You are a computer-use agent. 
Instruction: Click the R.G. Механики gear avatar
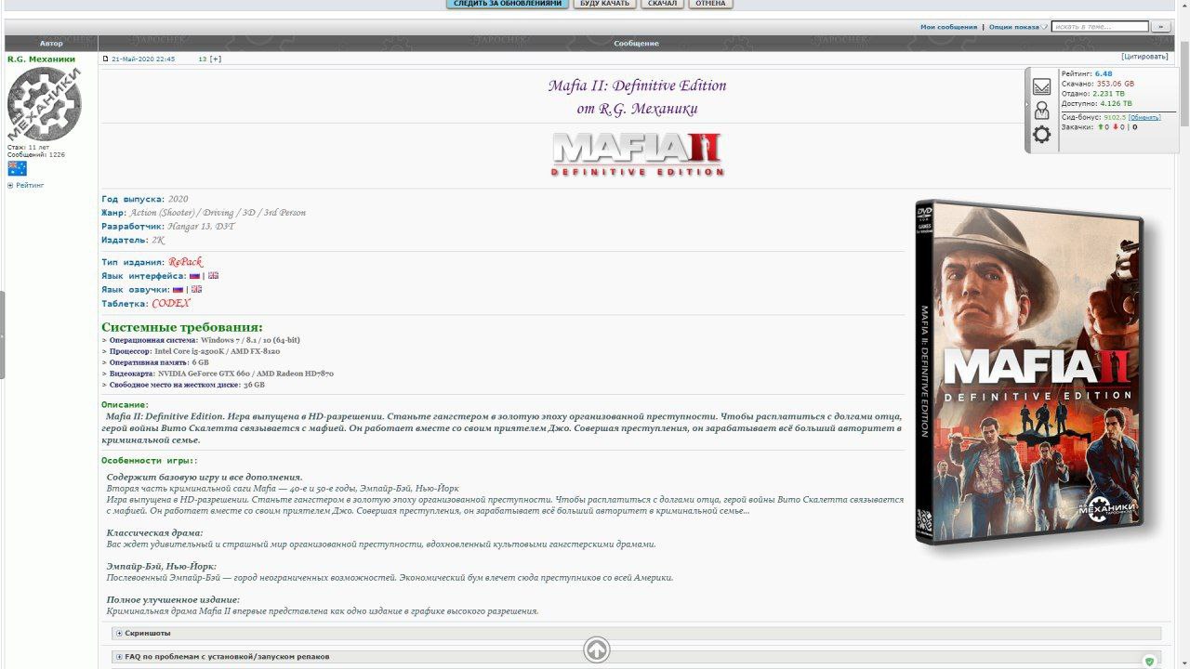pyautogui.click(x=44, y=103)
